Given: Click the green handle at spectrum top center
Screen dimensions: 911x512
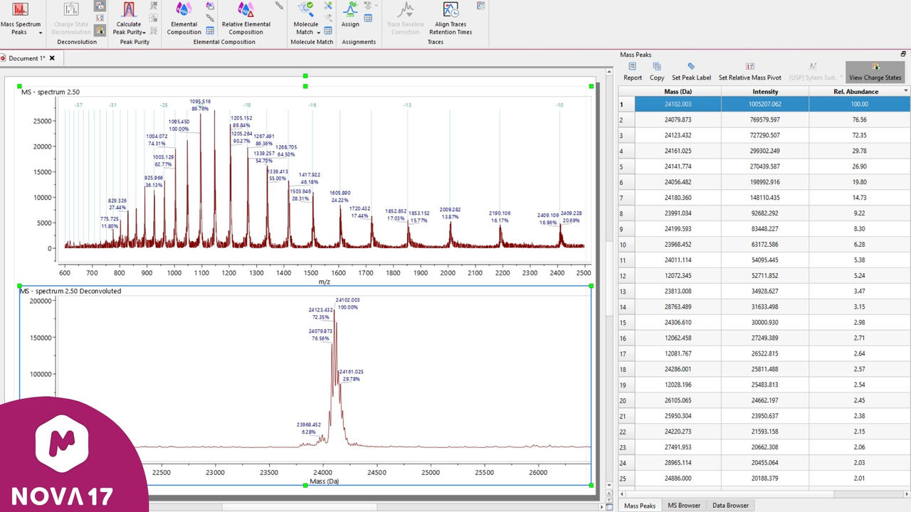Looking at the screenshot, I should tap(305, 75).
